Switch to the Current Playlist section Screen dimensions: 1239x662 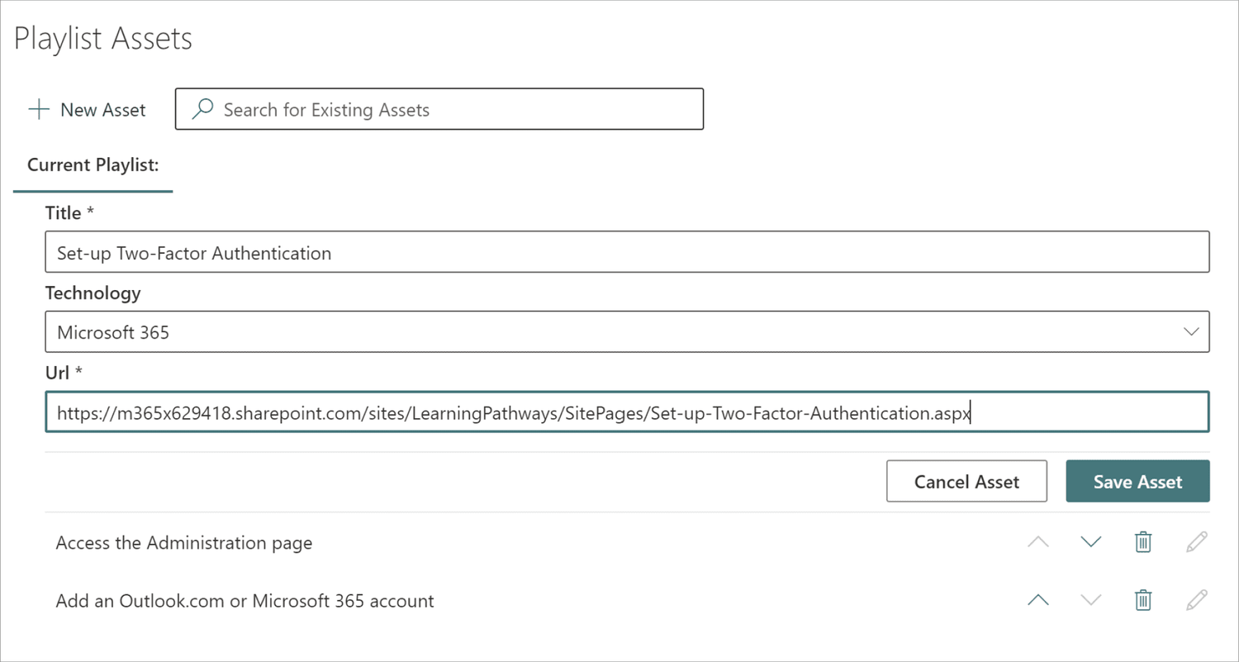pos(92,164)
